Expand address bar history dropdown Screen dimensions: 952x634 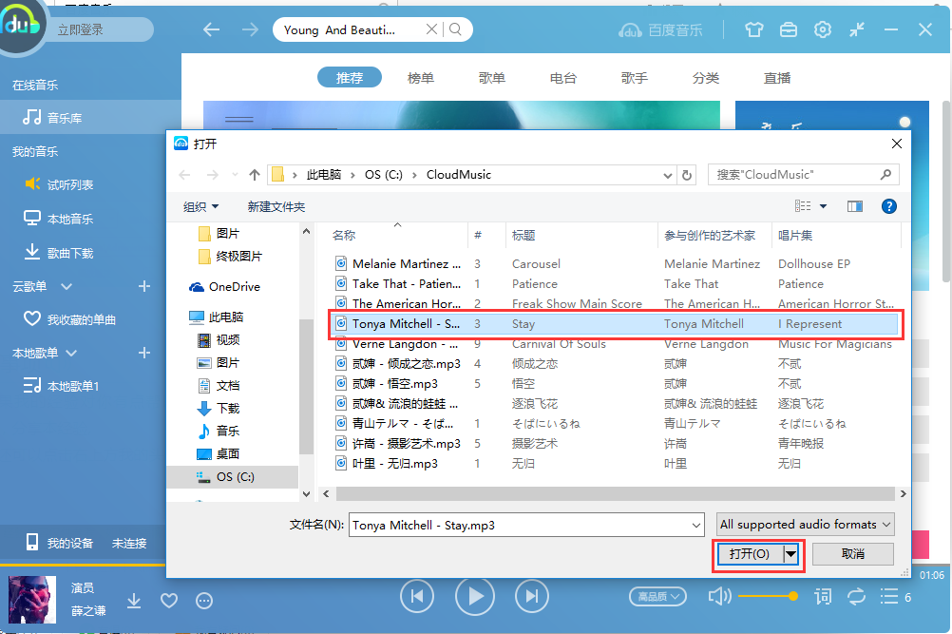(667, 175)
